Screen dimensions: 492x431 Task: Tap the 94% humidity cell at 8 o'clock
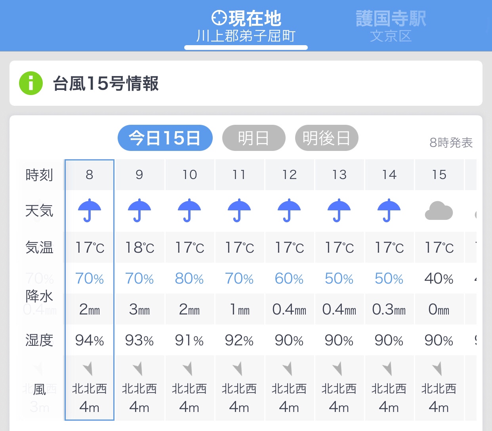tap(90, 340)
